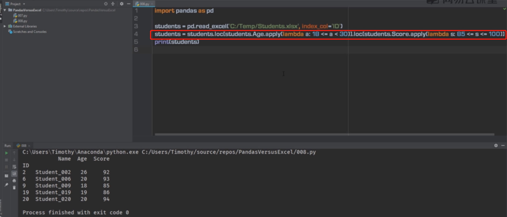Select the PandasVersusExcel root folder
This screenshot has height=217, width=507.
27,10
